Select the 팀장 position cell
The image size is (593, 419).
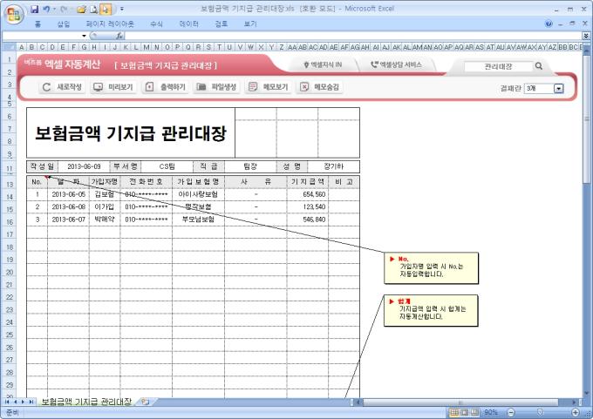(250, 166)
